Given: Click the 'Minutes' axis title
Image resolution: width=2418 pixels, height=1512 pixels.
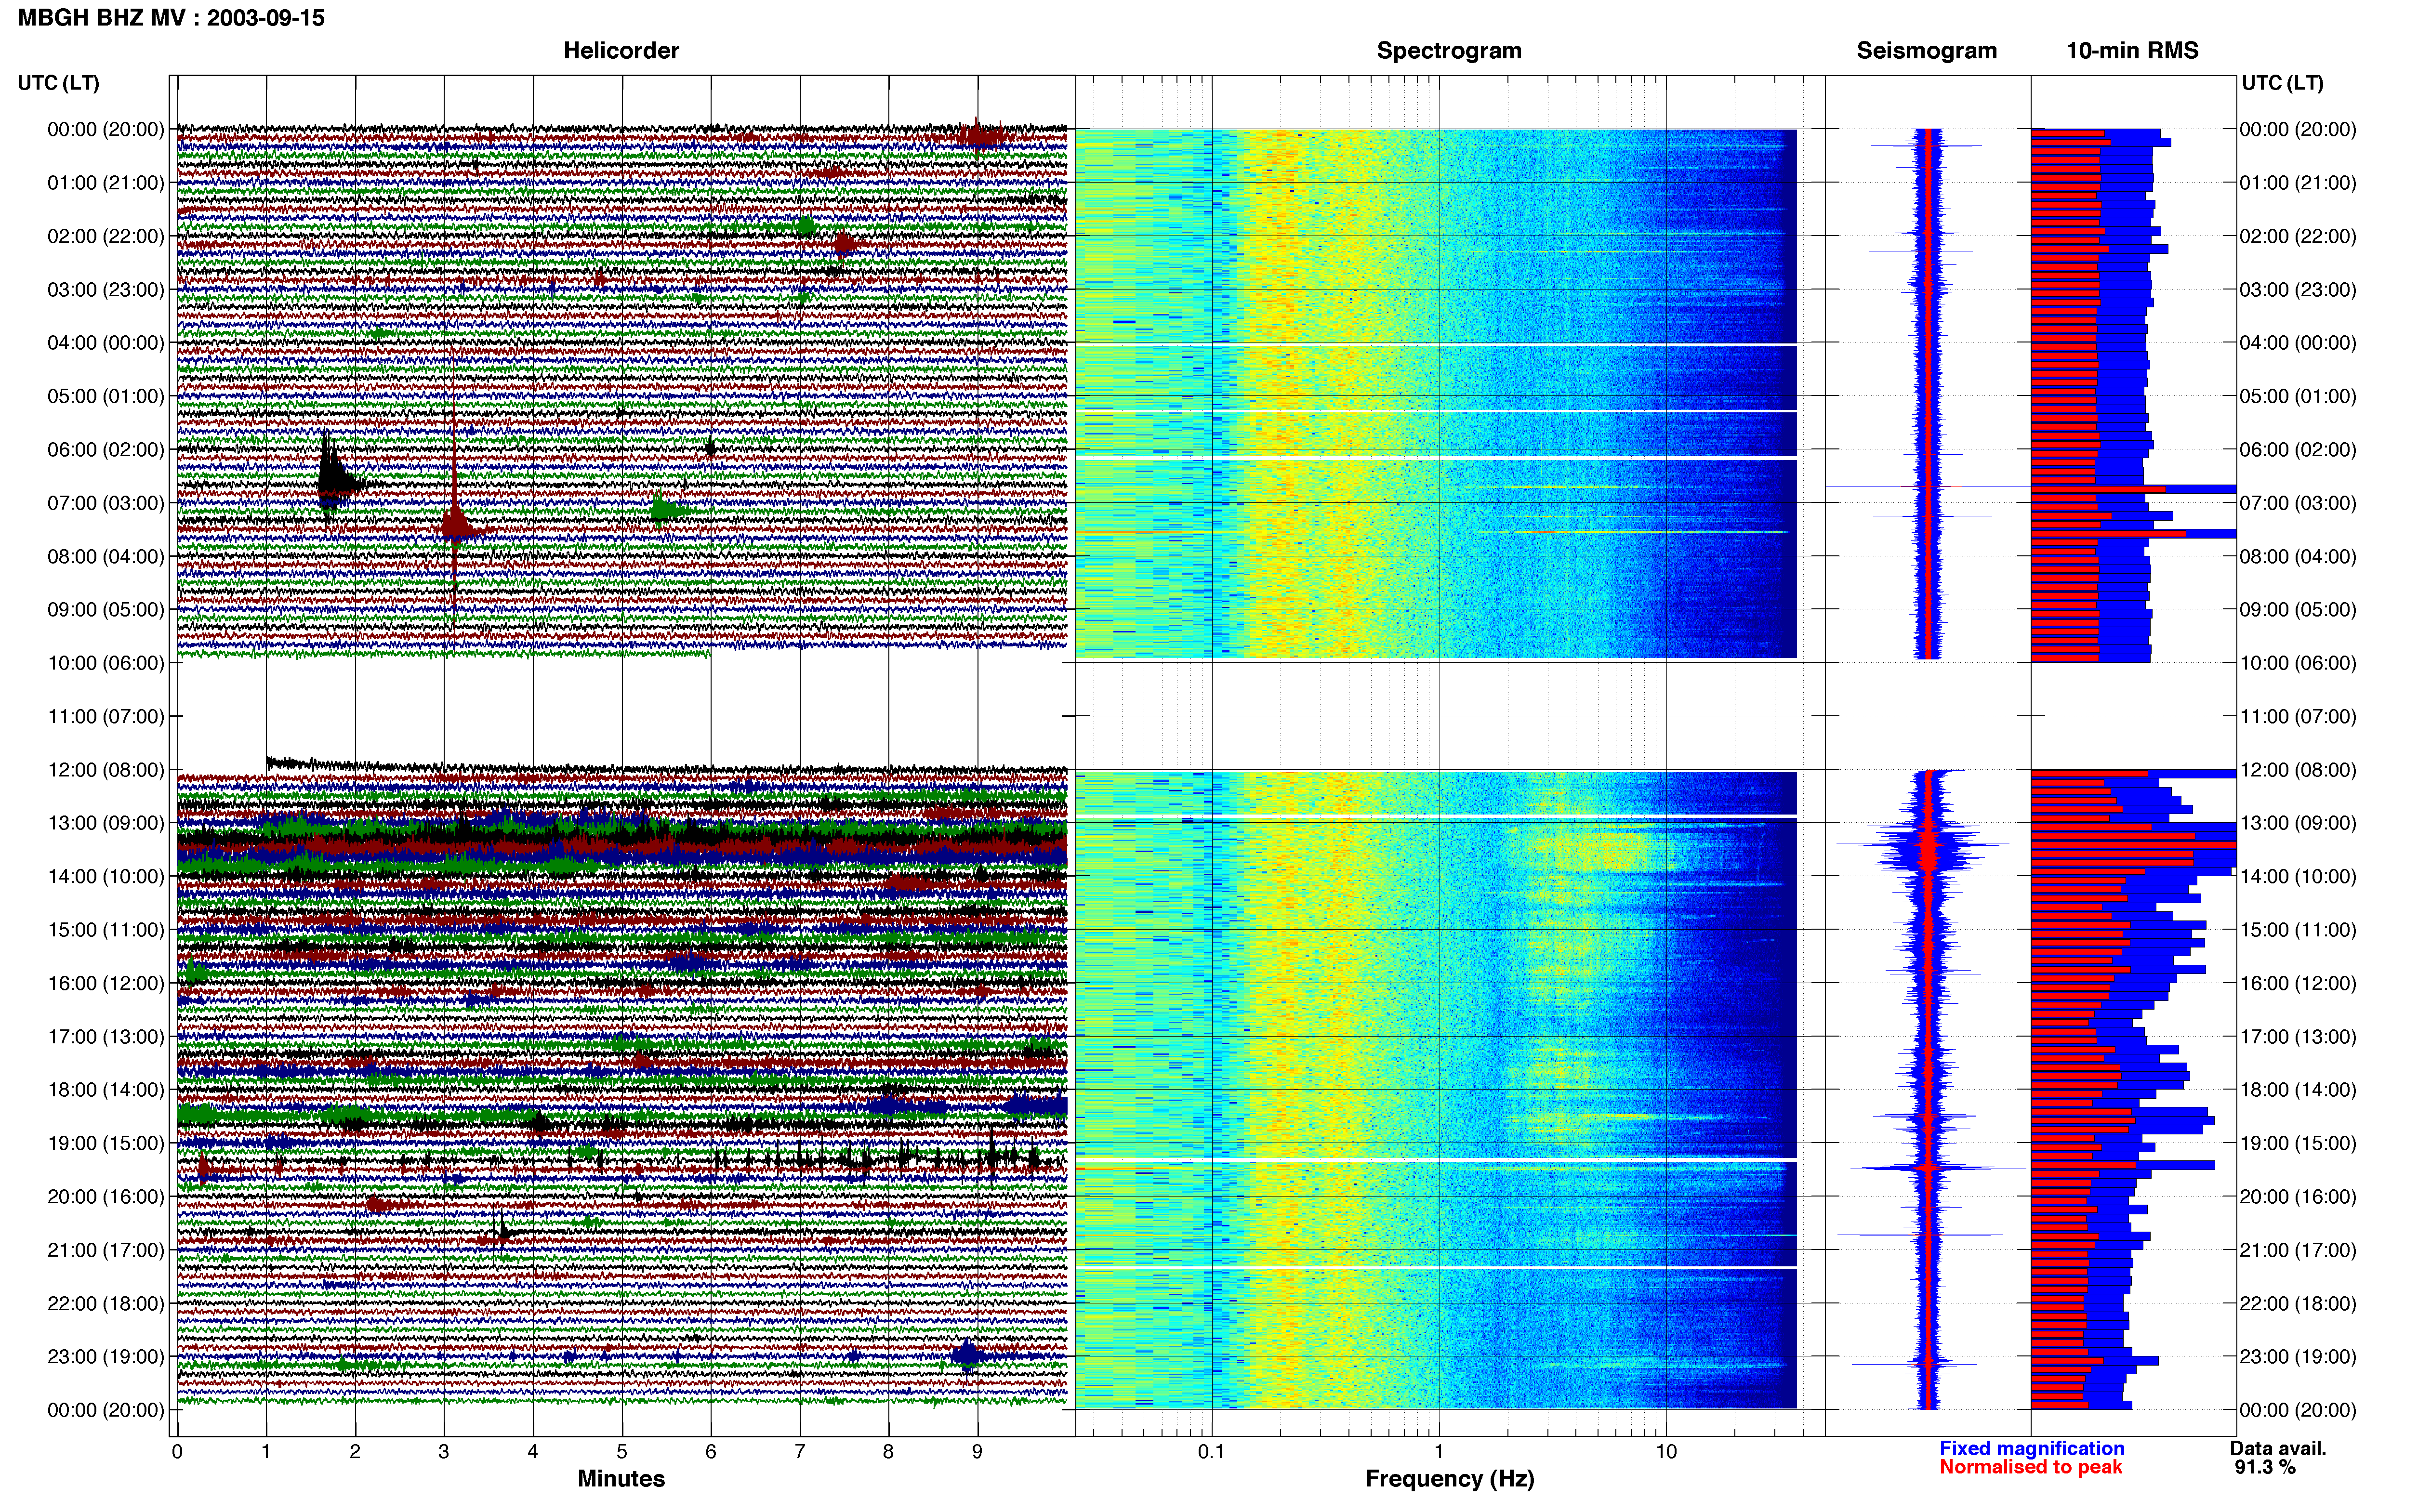Looking at the screenshot, I should point(621,1478).
